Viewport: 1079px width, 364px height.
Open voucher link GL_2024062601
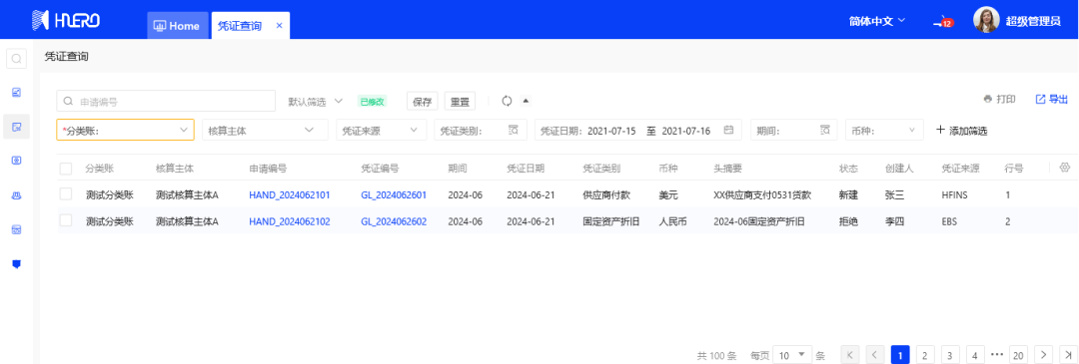click(394, 195)
